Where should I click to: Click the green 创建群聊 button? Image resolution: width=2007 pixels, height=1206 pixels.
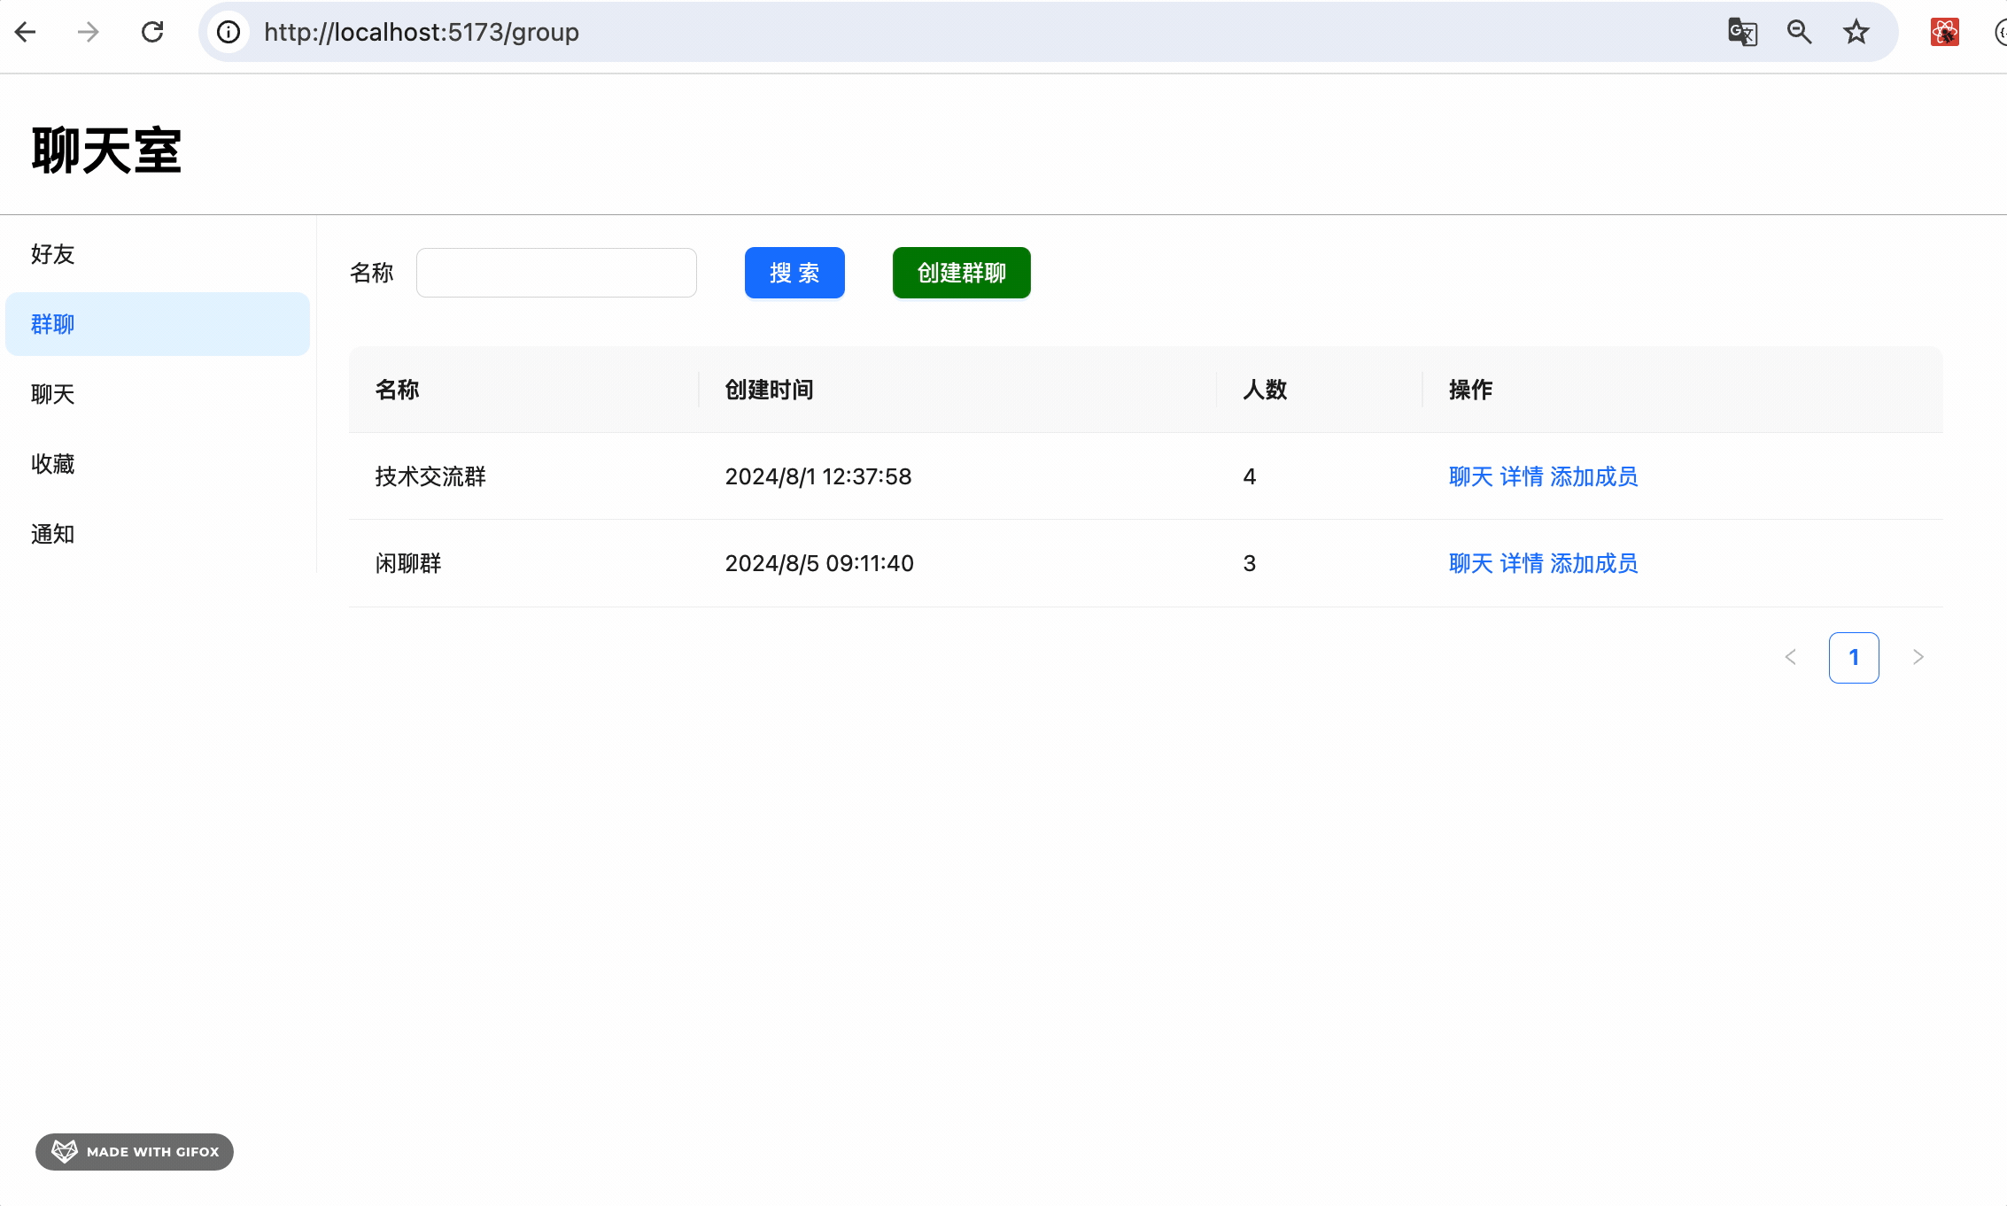click(961, 273)
